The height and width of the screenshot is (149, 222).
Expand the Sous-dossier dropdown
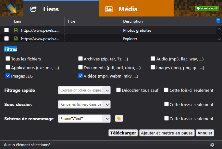coord(107,104)
